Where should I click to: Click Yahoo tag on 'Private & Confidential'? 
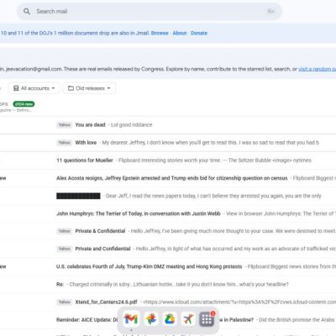click(65, 231)
